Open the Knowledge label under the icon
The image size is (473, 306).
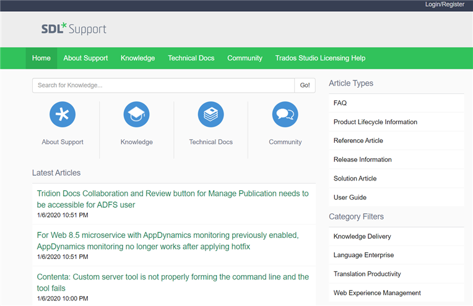(137, 142)
